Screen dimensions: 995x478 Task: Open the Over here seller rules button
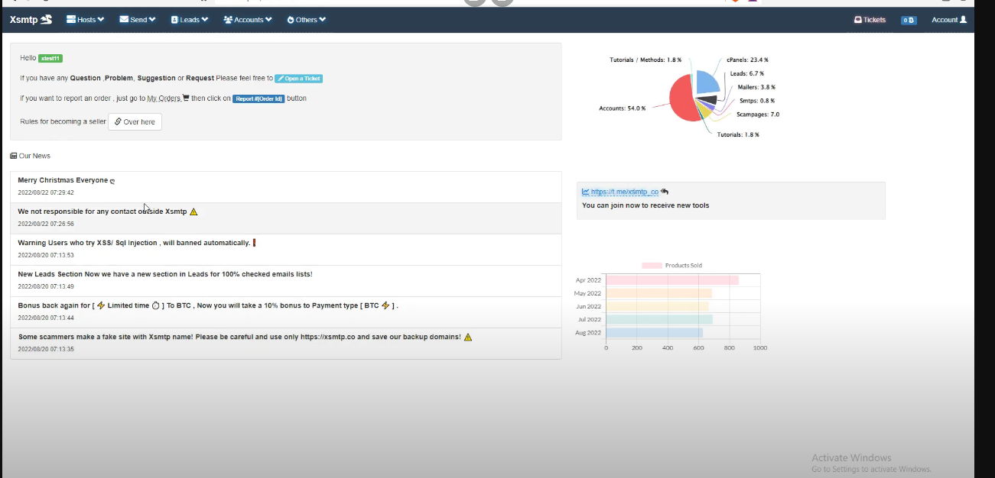pos(135,122)
